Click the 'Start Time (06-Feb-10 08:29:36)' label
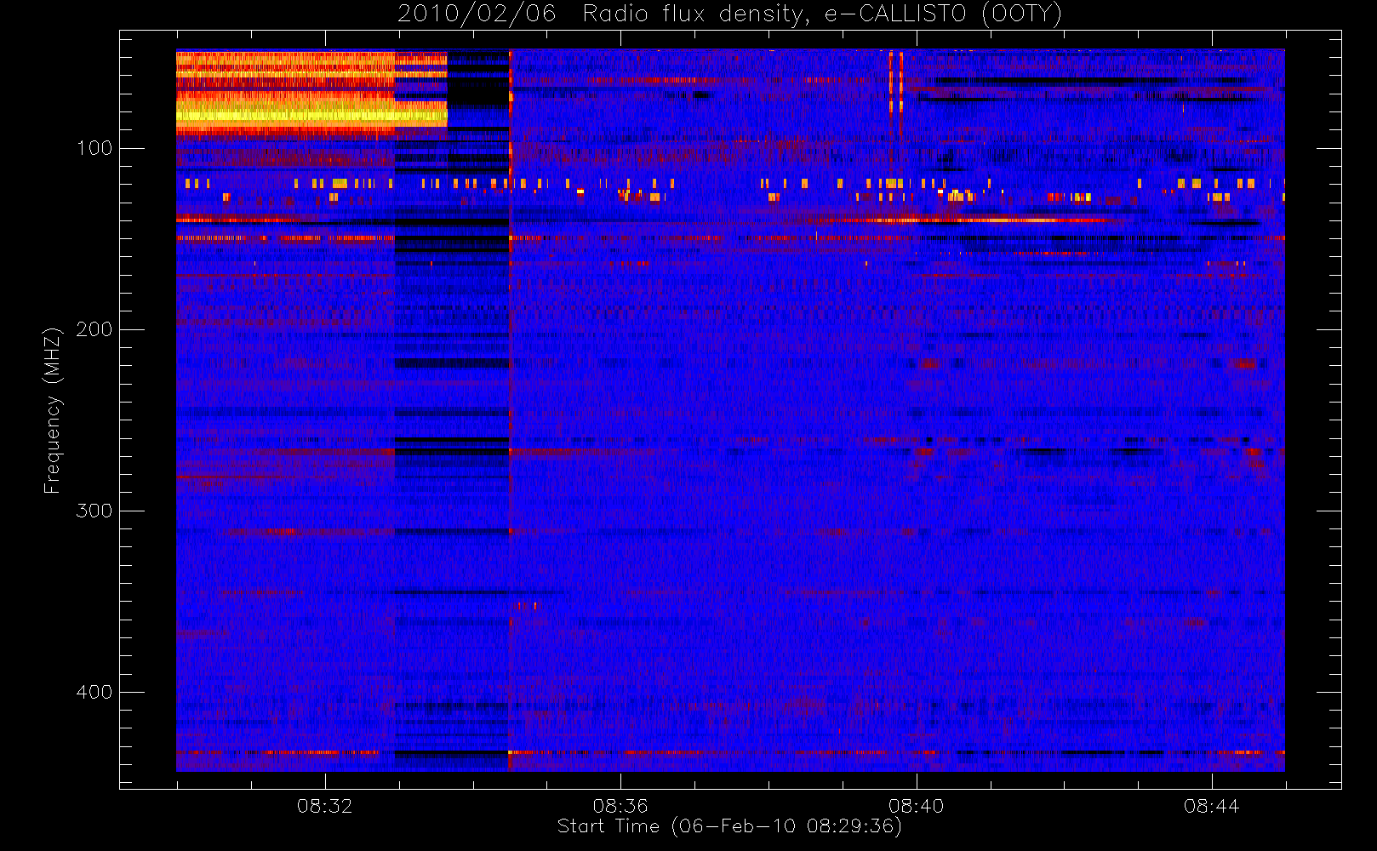 point(729,826)
